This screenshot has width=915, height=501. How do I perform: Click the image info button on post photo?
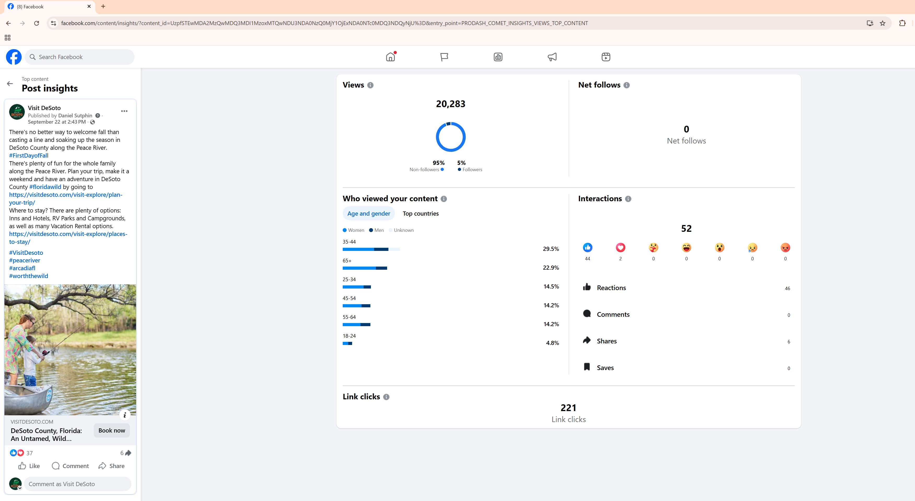(x=125, y=415)
